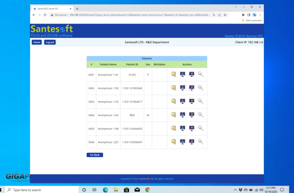Open Task View from the taskbar
This screenshot has height=193, width=294.
(x=94, y=190)
